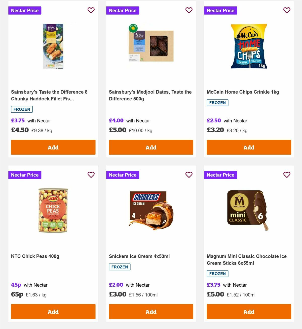The width and height of the screenshot is (302, 329).
Task: Favourite the McCain Home Chips product
Action: tap(287, 10)
